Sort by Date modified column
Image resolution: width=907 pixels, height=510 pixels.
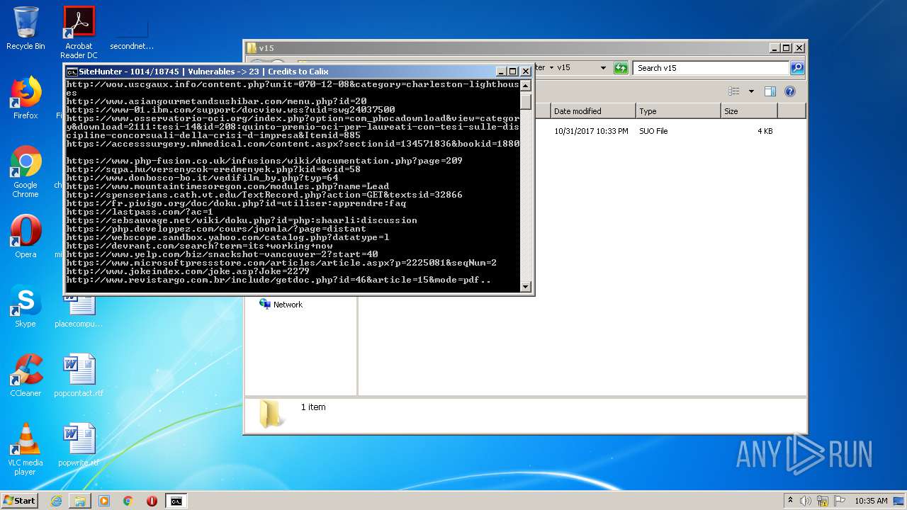pos(593,111)
